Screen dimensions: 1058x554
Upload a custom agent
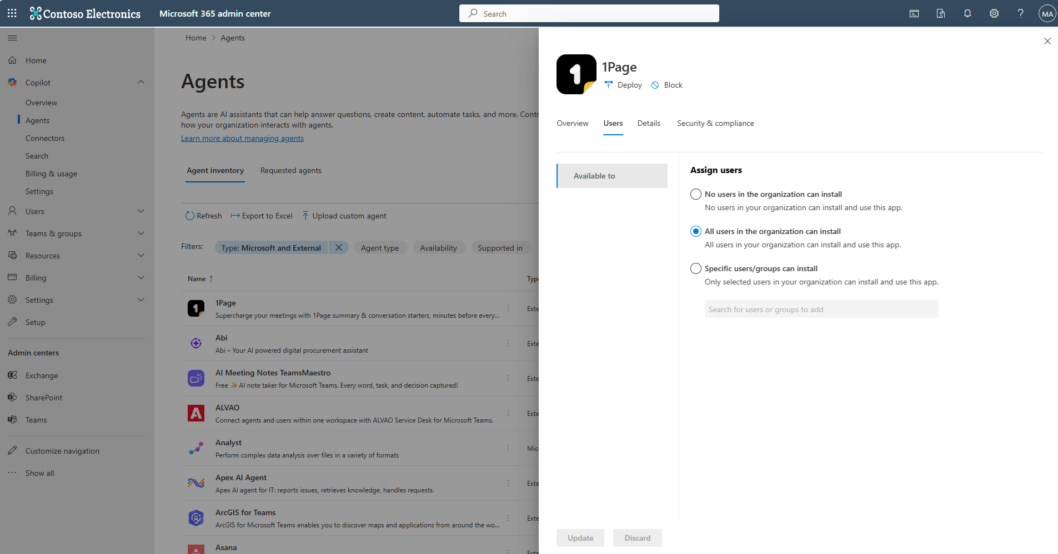pos(344,216)
